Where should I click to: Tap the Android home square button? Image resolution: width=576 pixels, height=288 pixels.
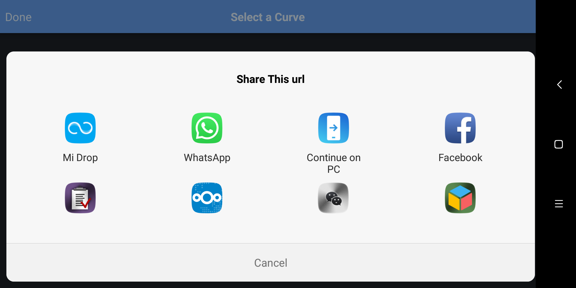tap(559, 144)
